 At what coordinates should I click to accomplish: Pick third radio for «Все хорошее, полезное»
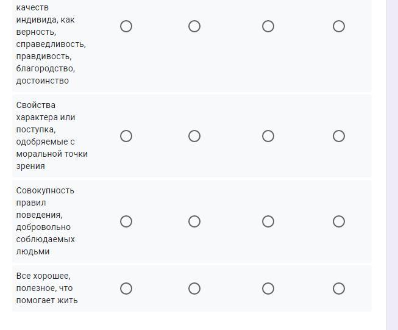coord(268,289)
